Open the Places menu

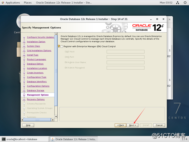28,2
